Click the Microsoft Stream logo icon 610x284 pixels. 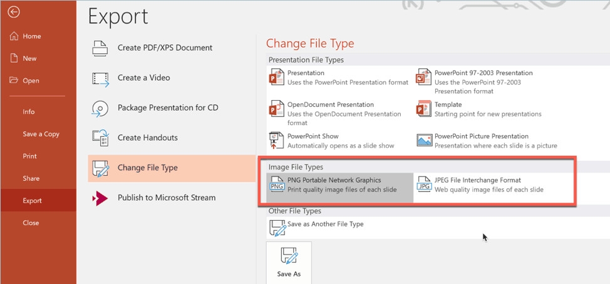click(x=100, y=198)
